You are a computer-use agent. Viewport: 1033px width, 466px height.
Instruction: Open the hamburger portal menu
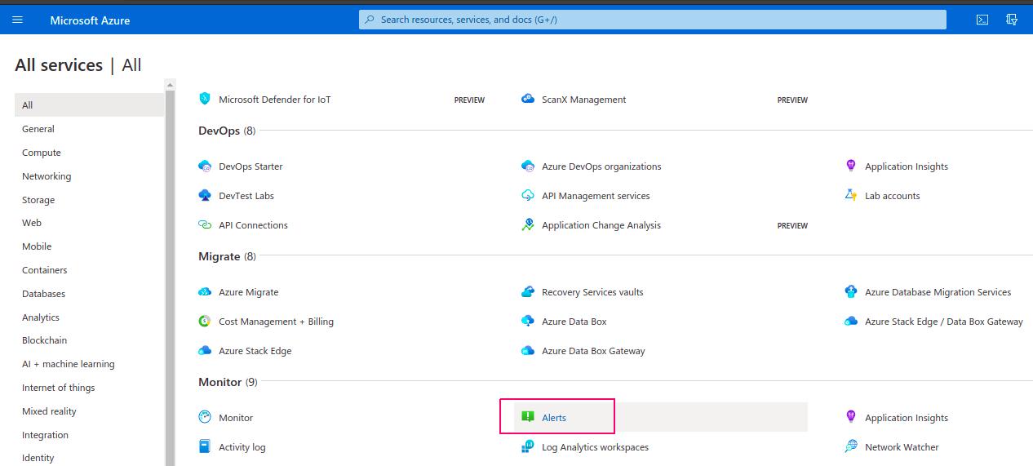click(x=17, y=20)
